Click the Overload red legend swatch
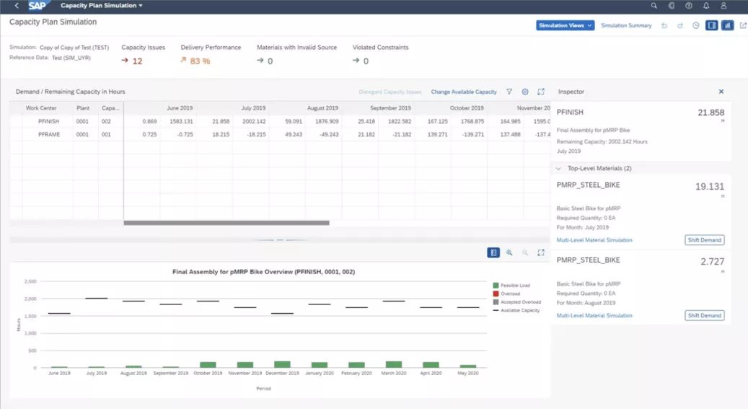Screen dimensions: 748x409 point(496,294)
